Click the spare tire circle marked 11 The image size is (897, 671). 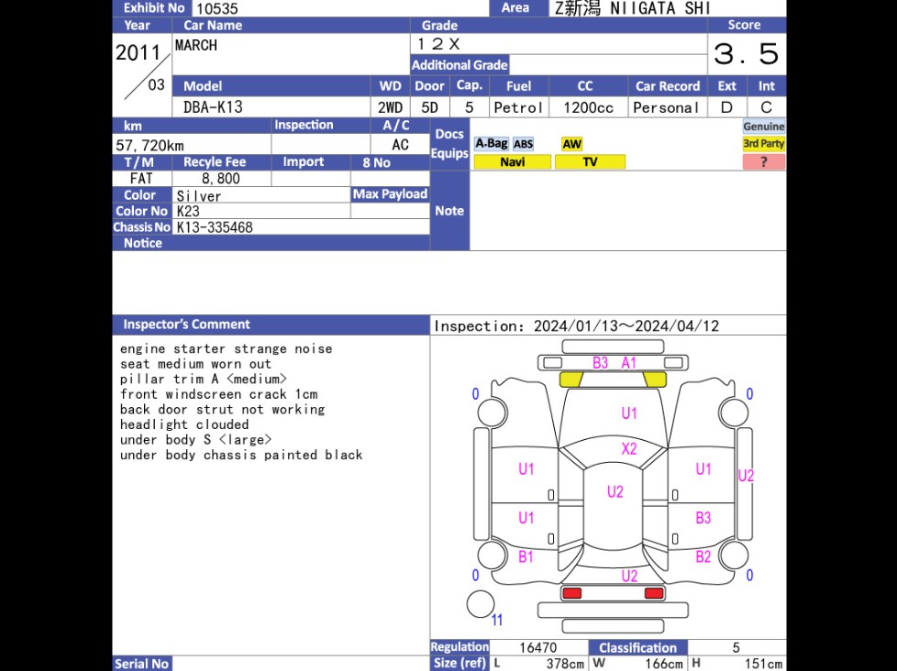481,604
